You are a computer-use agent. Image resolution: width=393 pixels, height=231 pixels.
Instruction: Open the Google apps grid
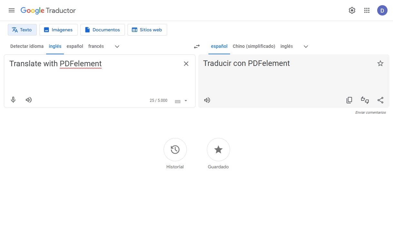pos(367,10)
